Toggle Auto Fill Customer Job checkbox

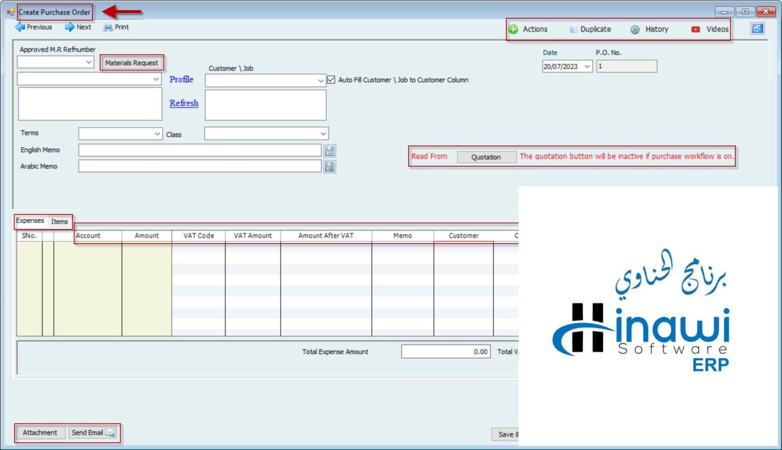331,80
